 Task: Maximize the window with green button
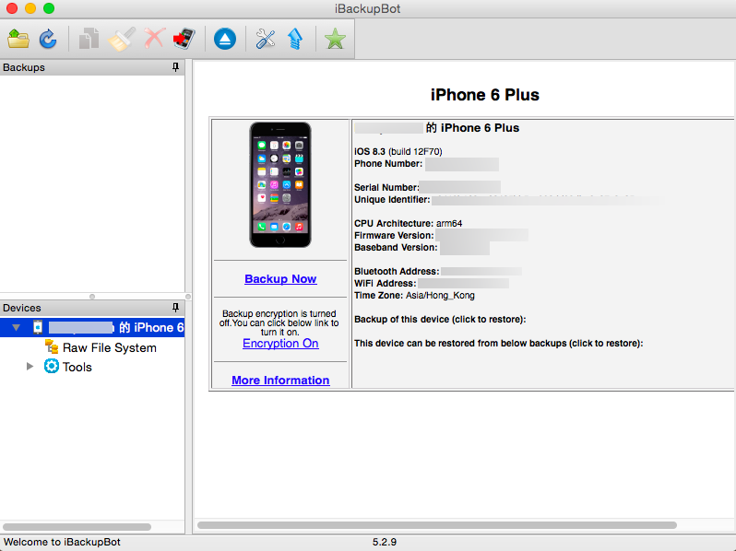coord(49,8)
